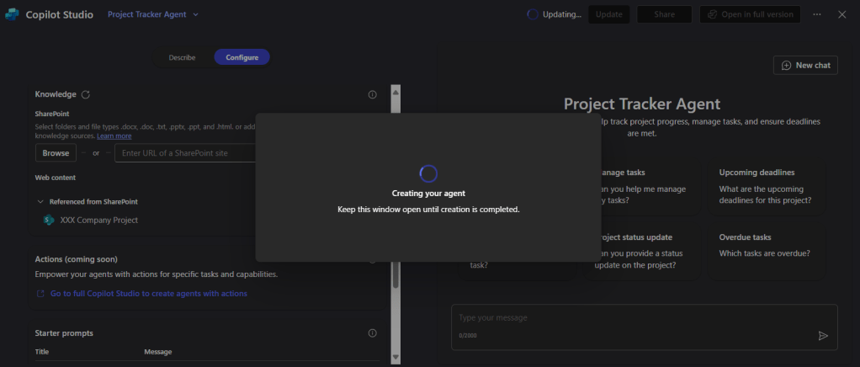This screenshot has height=367, width=860.
Task: Follow the Learn more link
Action: point(114,136)
